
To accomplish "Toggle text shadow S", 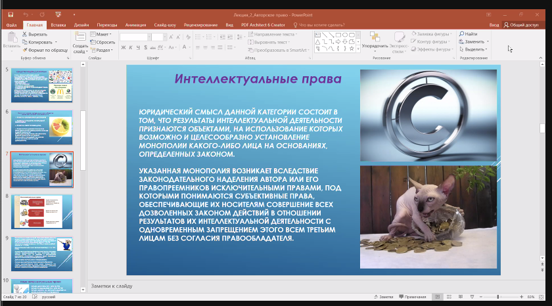I will (x=145, y=47).
